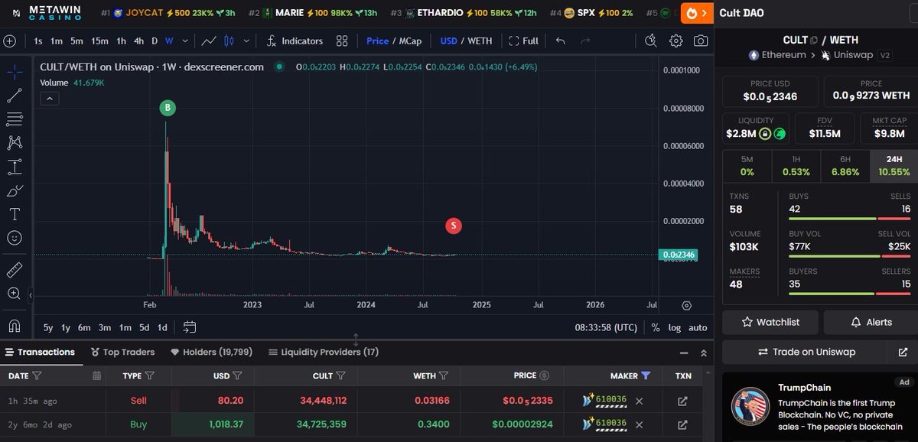Switch chart to MCap display
Image resolution: width=918 pixels, height=442 pixels.
(410, 41)
